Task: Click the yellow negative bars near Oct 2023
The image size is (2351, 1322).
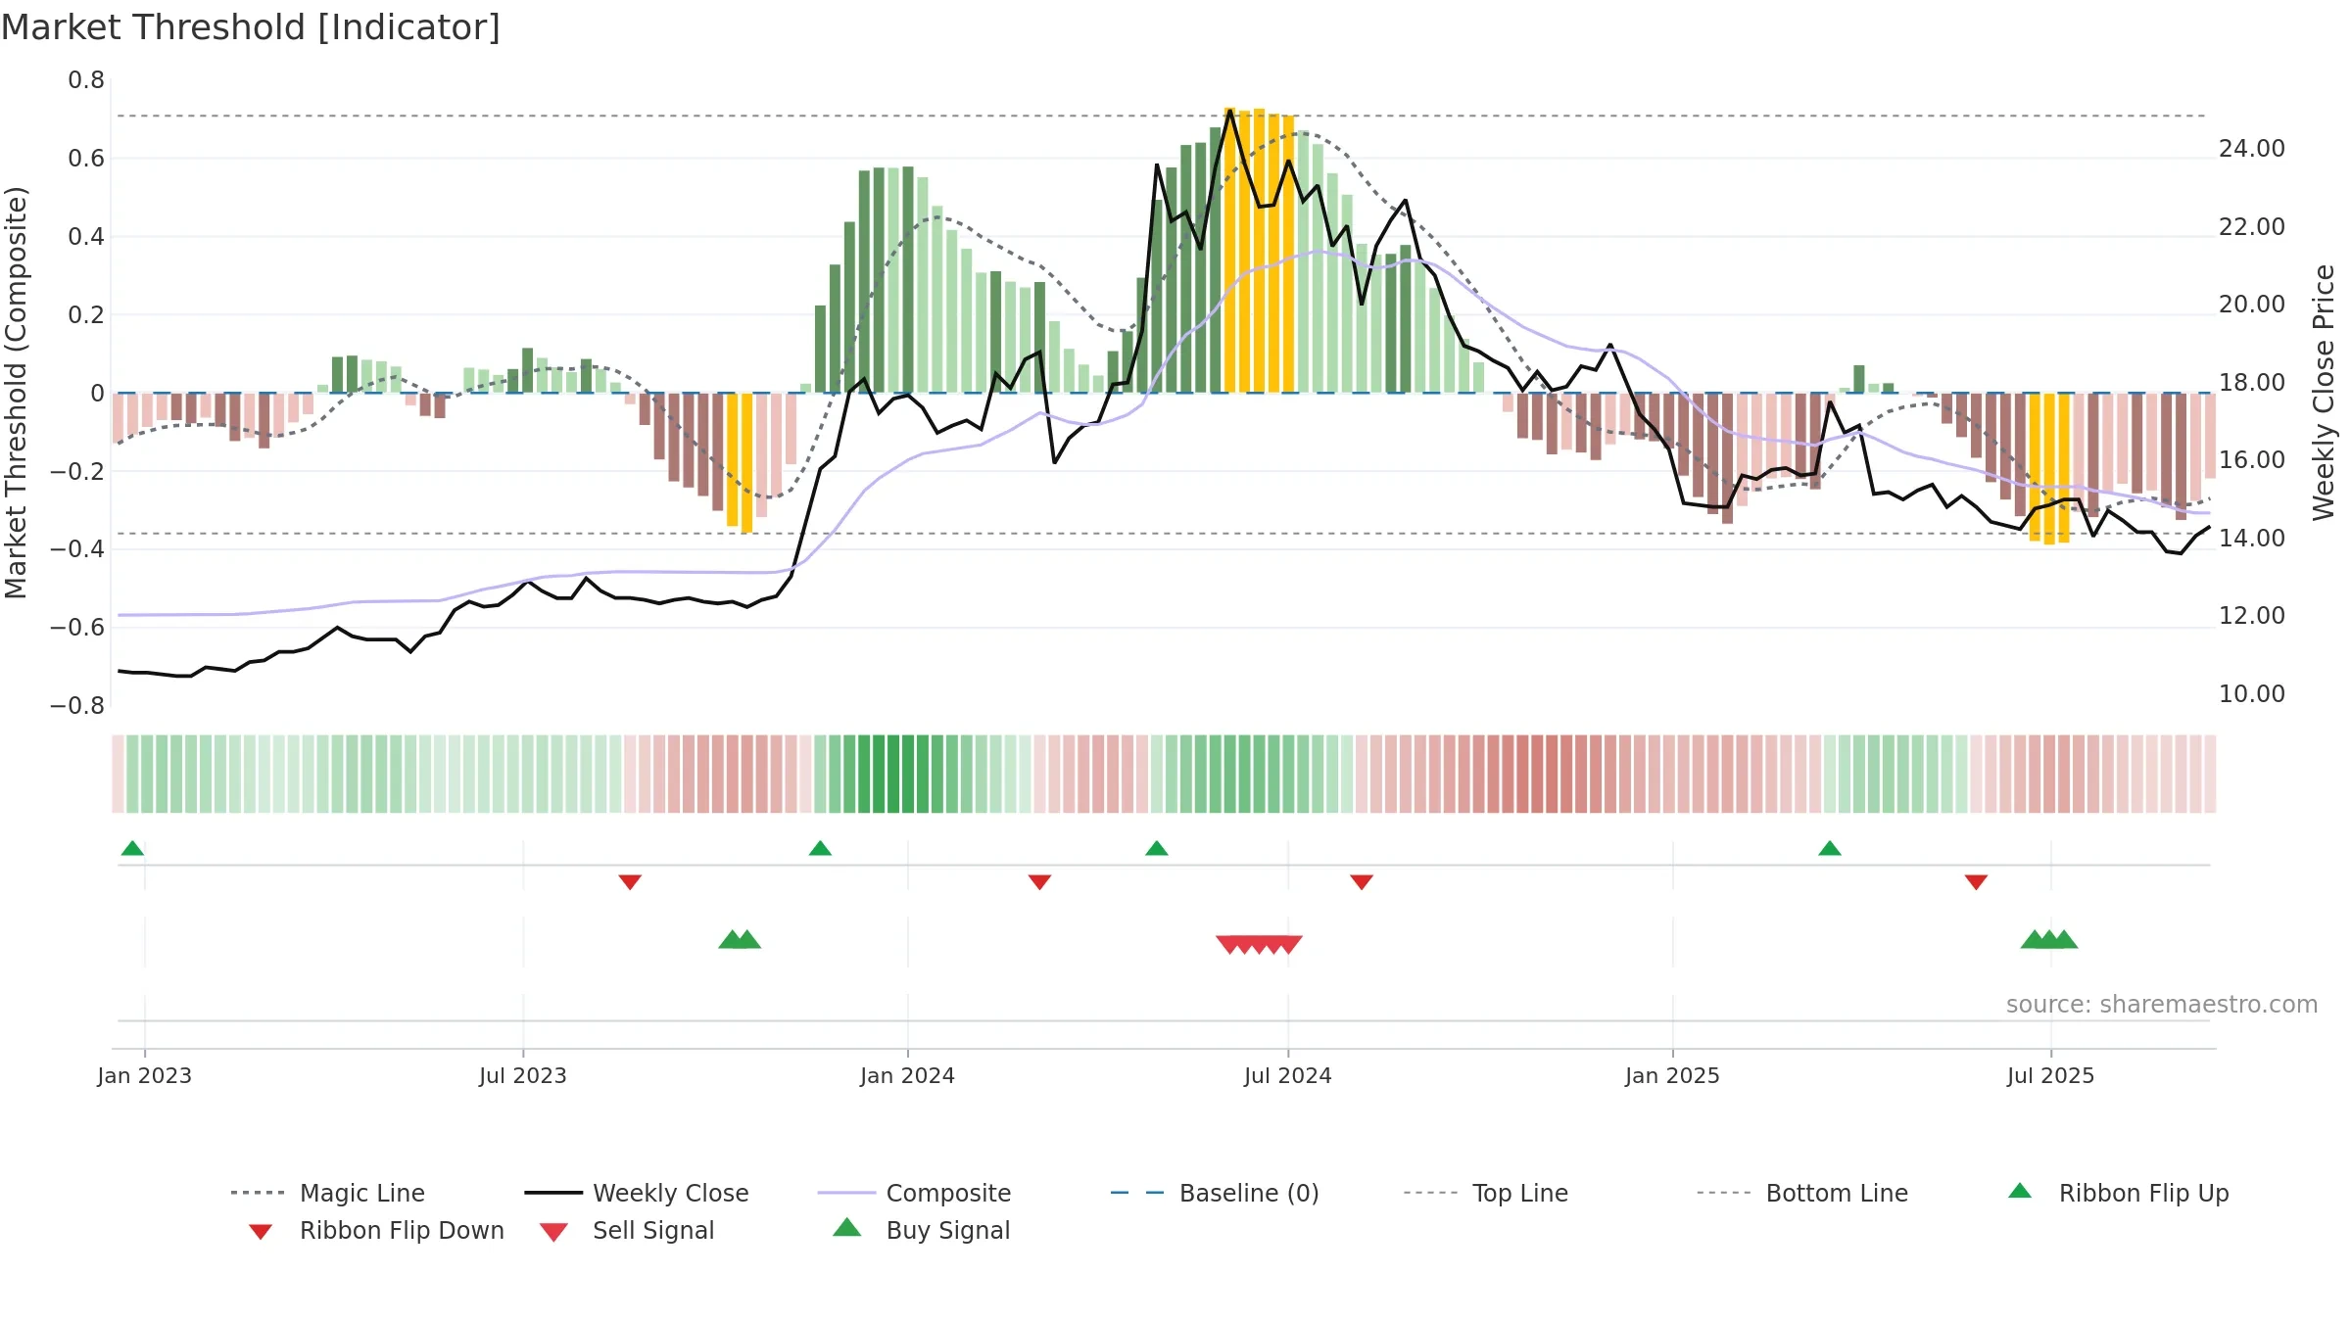Action: pos(740,462)
